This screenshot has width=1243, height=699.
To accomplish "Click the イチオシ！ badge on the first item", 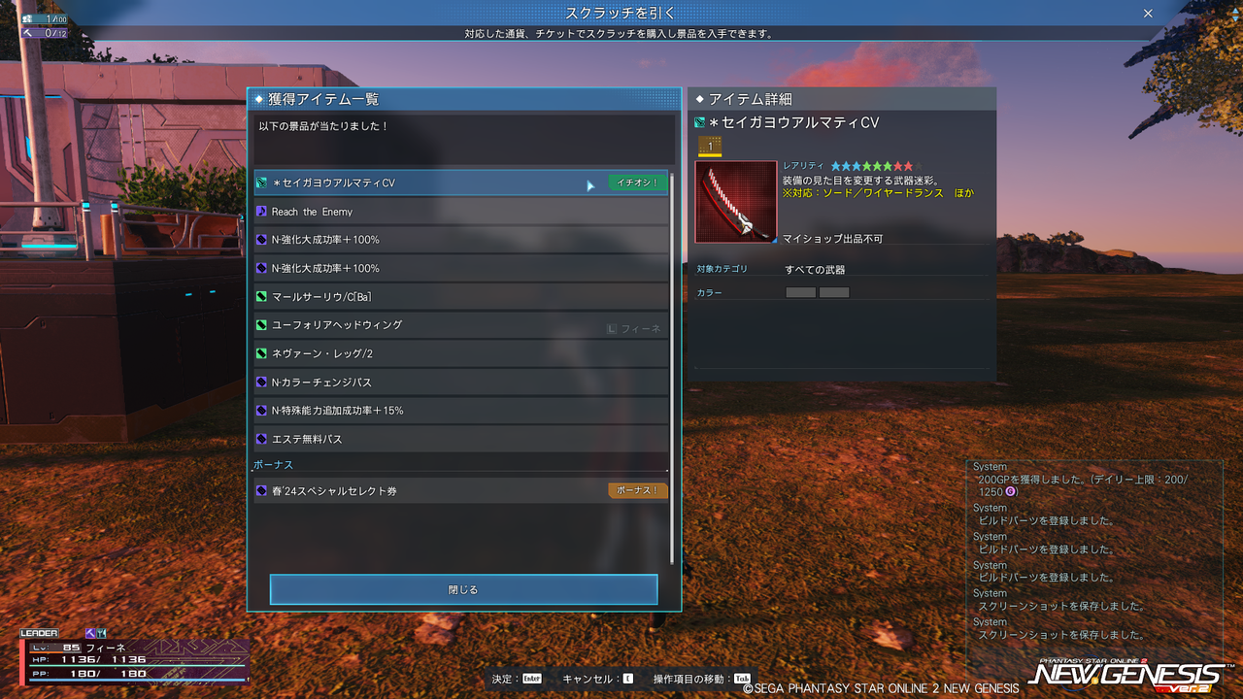I will [x=638, y=183].
